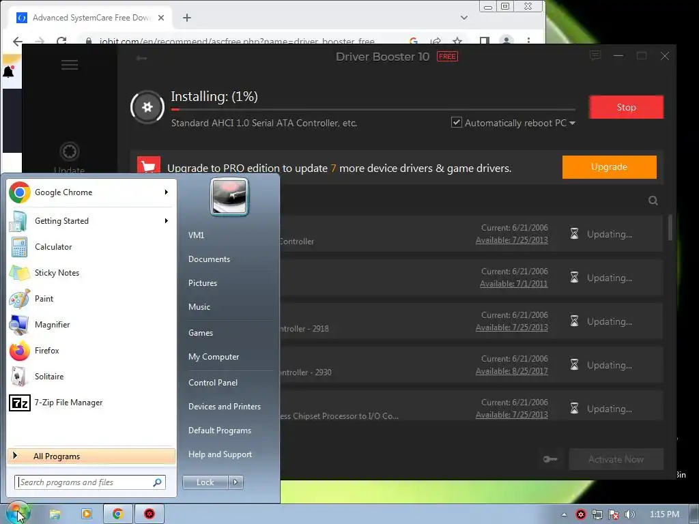Stop the driver installation
The image size is (699, 524).
click(626, 107)
